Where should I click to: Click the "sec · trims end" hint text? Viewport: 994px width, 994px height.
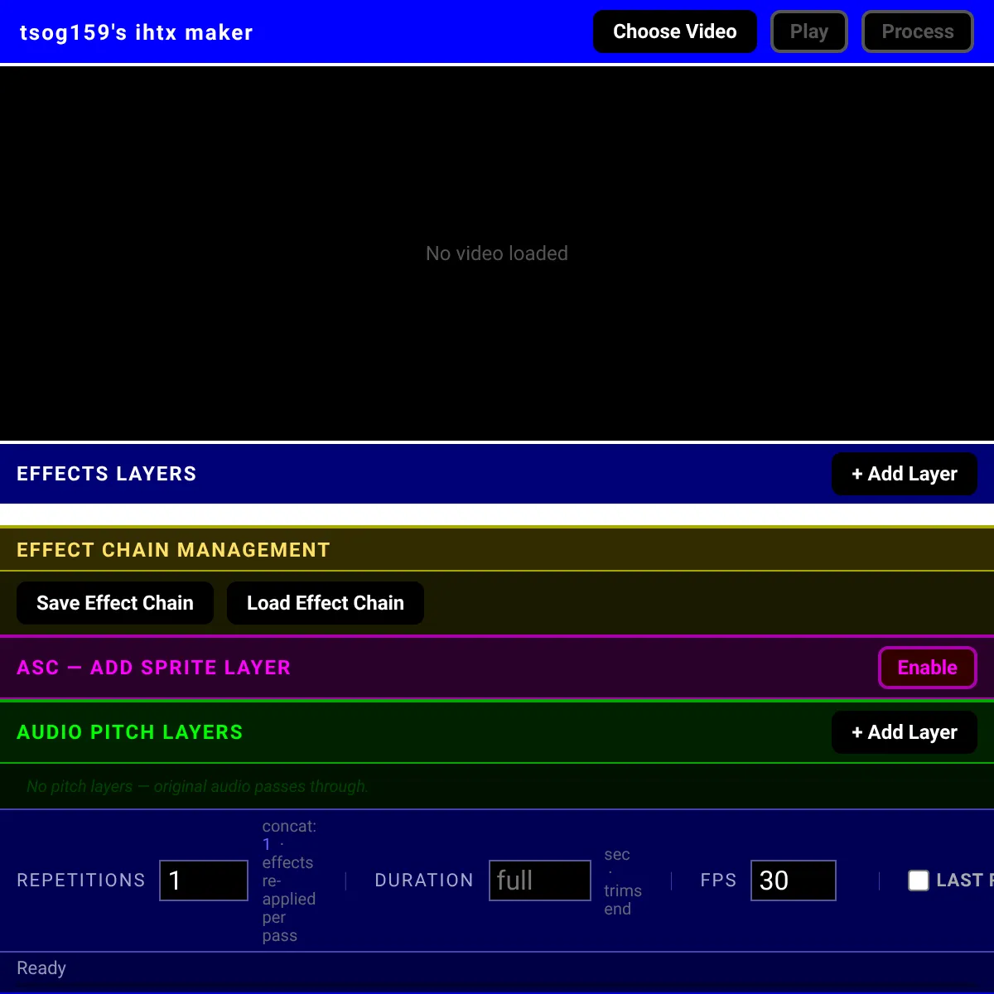[x=623, y=881]
